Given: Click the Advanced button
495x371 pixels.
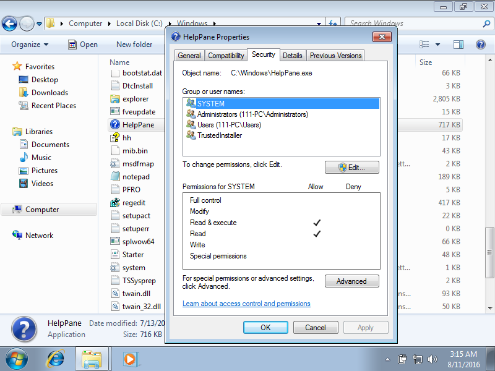Looking at the screenshot, I should point(351,281).
